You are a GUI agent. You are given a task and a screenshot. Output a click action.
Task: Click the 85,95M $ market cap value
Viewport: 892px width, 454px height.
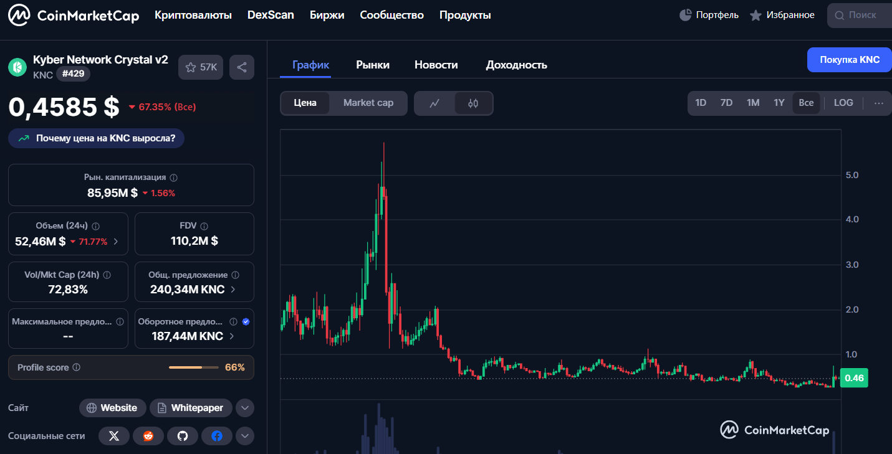[x=112, y=193]
